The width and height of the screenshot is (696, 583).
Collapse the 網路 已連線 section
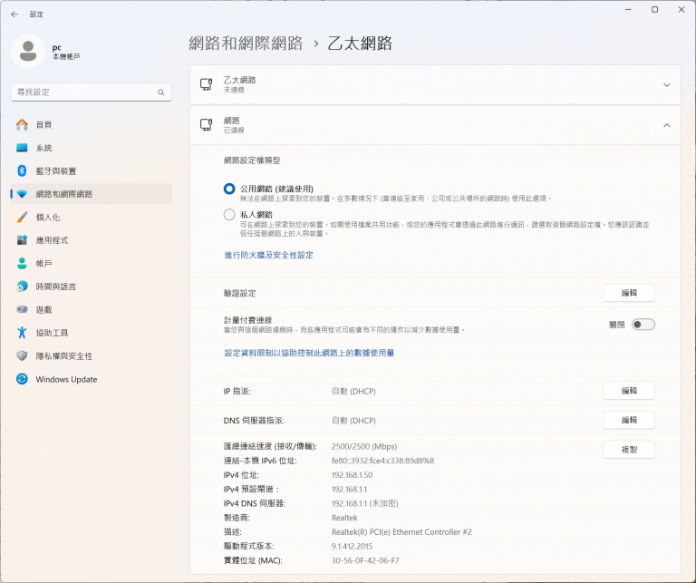pos(666,125)
